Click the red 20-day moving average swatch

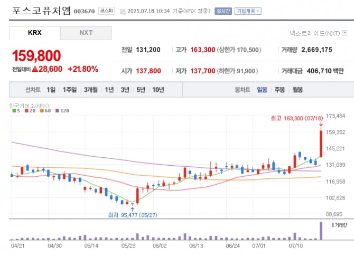pyautogui.click(x=26, y=111)
